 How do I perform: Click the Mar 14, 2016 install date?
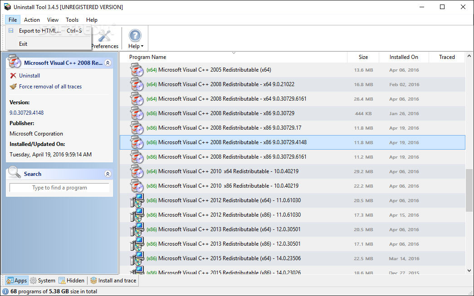click(x=404, y=258)
